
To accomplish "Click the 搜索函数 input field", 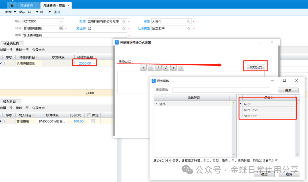I will click(221, 90).
